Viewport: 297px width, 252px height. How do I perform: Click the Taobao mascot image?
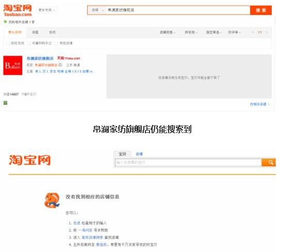coord(52,200)
